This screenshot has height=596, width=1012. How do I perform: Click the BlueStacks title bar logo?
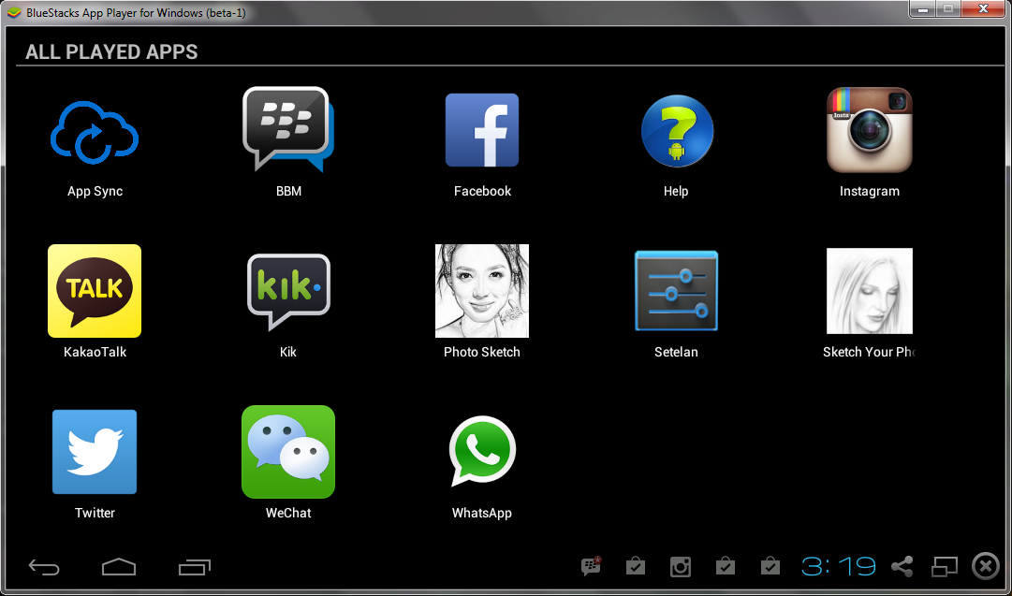(x=12, y=11)
